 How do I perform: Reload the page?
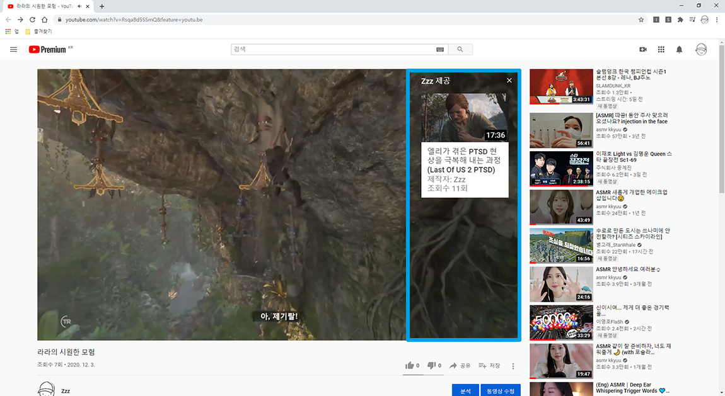pyautogui.click(x=32, y=20)
